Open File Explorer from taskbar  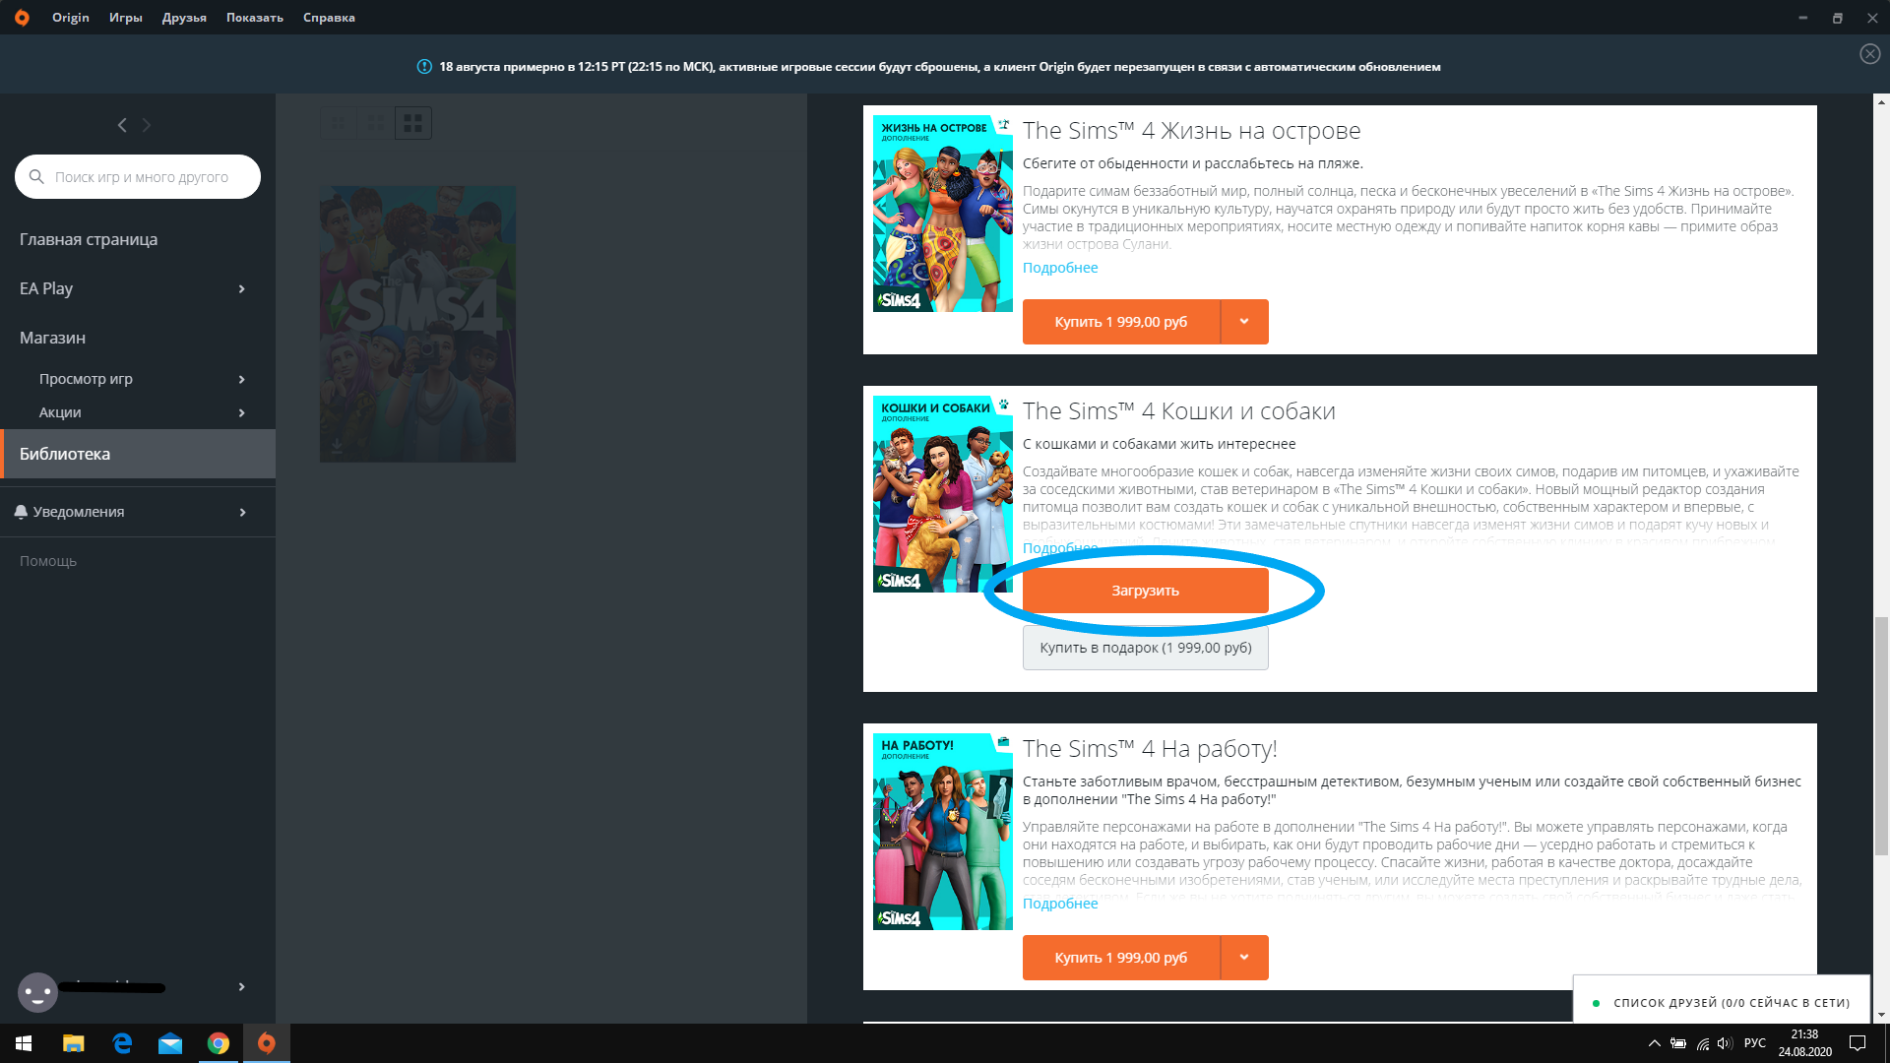coord(74,1043)
